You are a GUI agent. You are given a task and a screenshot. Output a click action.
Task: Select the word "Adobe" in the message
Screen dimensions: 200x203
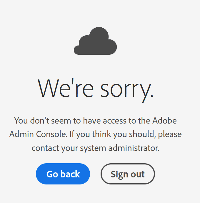(x=165, y=121)
